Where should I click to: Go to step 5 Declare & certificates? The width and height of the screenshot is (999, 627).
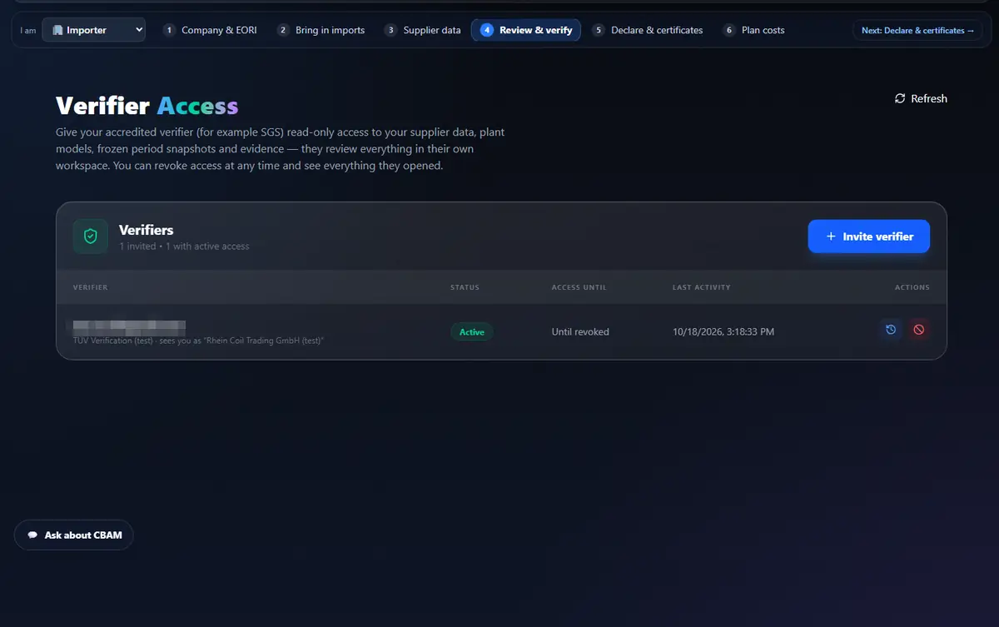(x=648, y=30)
